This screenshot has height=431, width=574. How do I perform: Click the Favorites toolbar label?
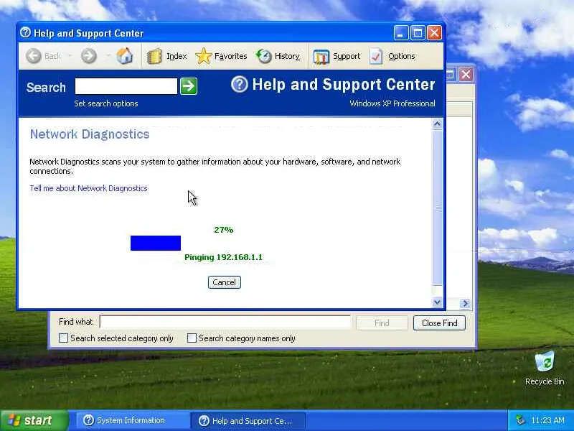[x=230, y=56]
